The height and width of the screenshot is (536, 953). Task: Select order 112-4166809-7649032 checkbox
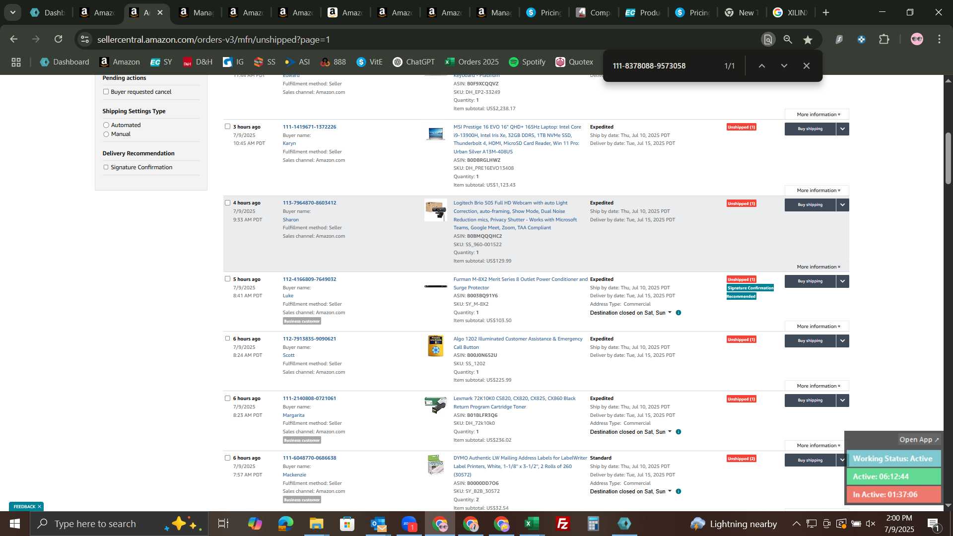pos(227,279)
